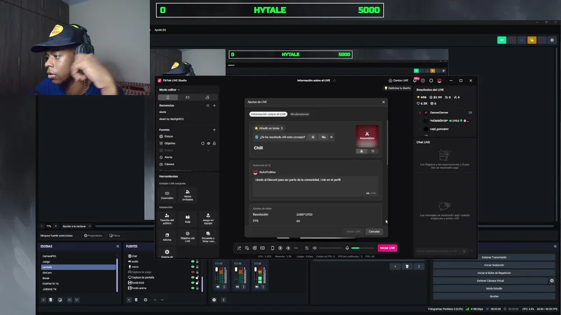Click Detener Transmisión in OBS
The width and height of the screenshot is (561, 315).
click(x=494, y=257)
